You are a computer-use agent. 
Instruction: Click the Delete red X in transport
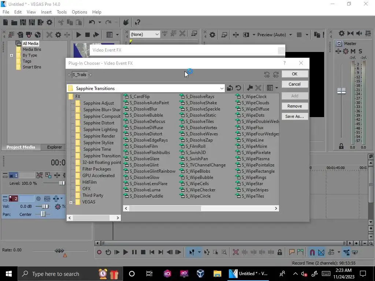coord(235,252)
